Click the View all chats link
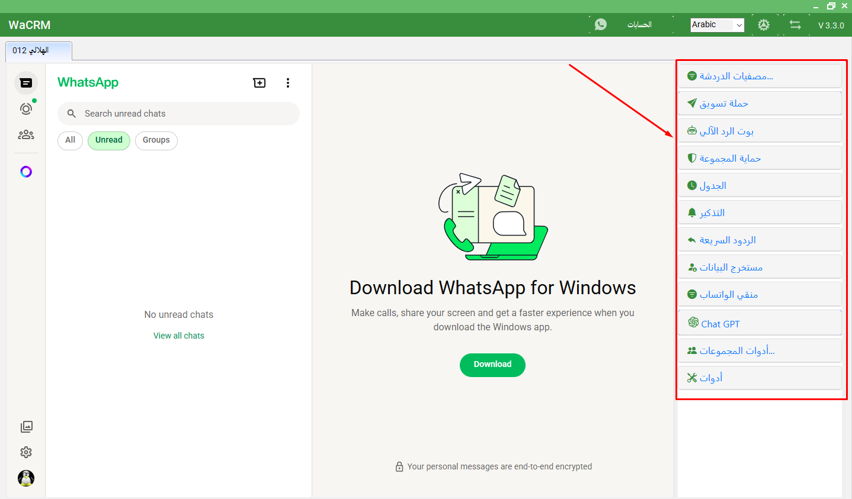Viewport: 852px width, 499px height. point(178,336)
